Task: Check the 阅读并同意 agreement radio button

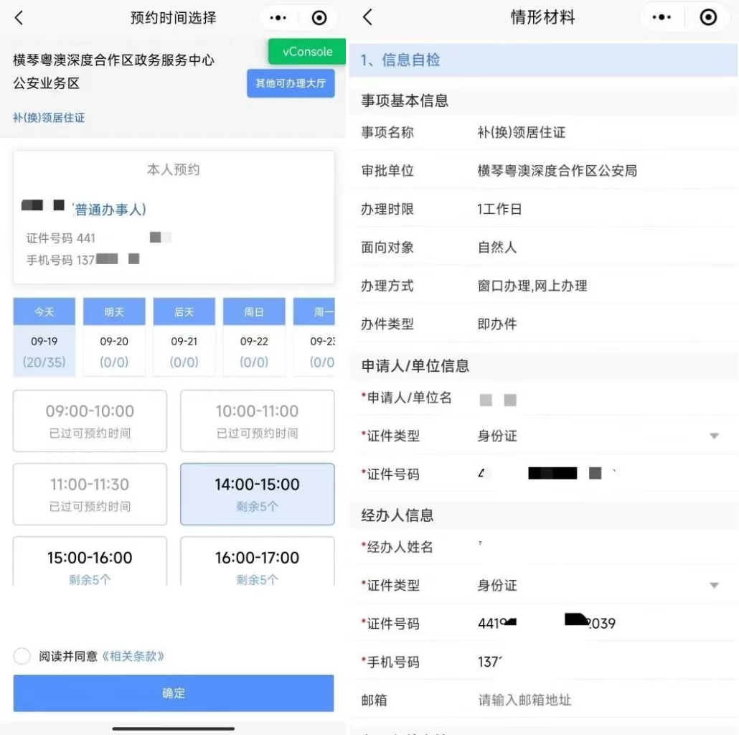Action: (22, 656)
